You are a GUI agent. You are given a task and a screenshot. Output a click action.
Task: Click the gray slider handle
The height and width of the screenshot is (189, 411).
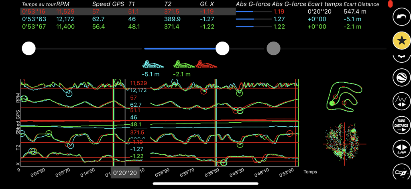click(x=273, y=49)
